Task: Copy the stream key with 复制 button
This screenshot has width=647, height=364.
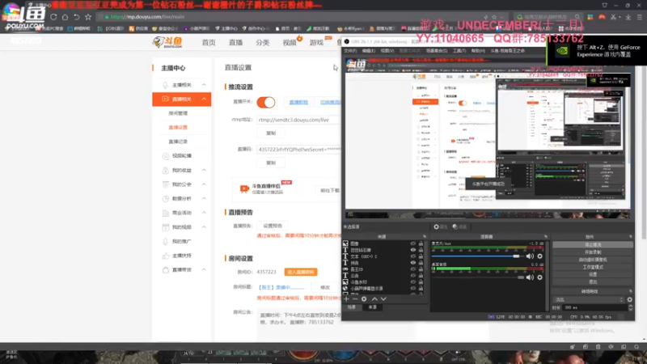Action: coord(271,163)
